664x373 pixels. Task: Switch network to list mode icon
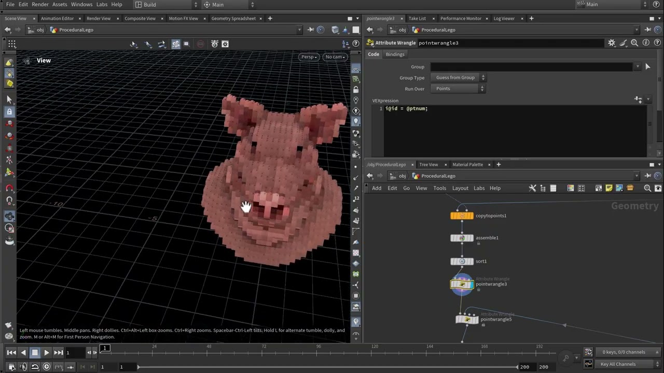coord(553,188)
